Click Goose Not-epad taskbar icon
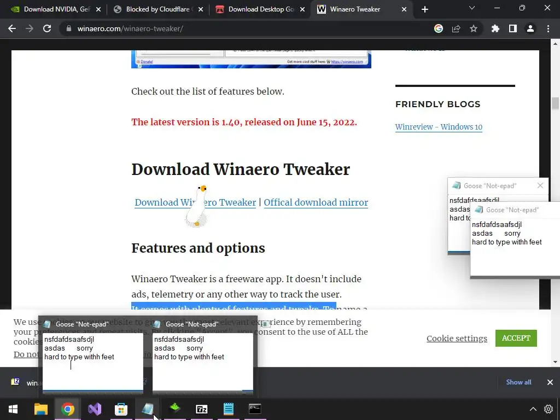 148,409
